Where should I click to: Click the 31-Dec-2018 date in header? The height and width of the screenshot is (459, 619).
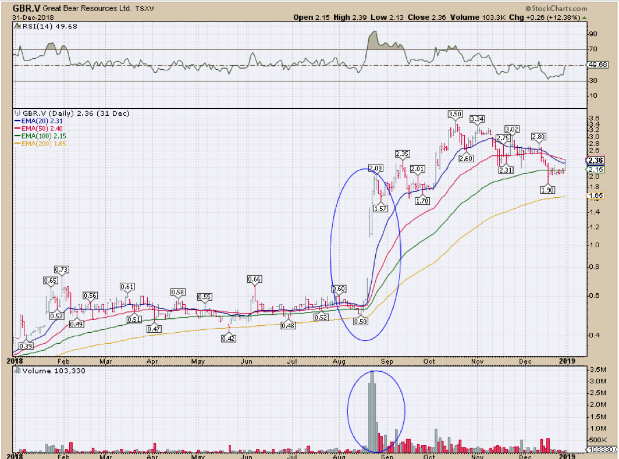pos(33,18)
